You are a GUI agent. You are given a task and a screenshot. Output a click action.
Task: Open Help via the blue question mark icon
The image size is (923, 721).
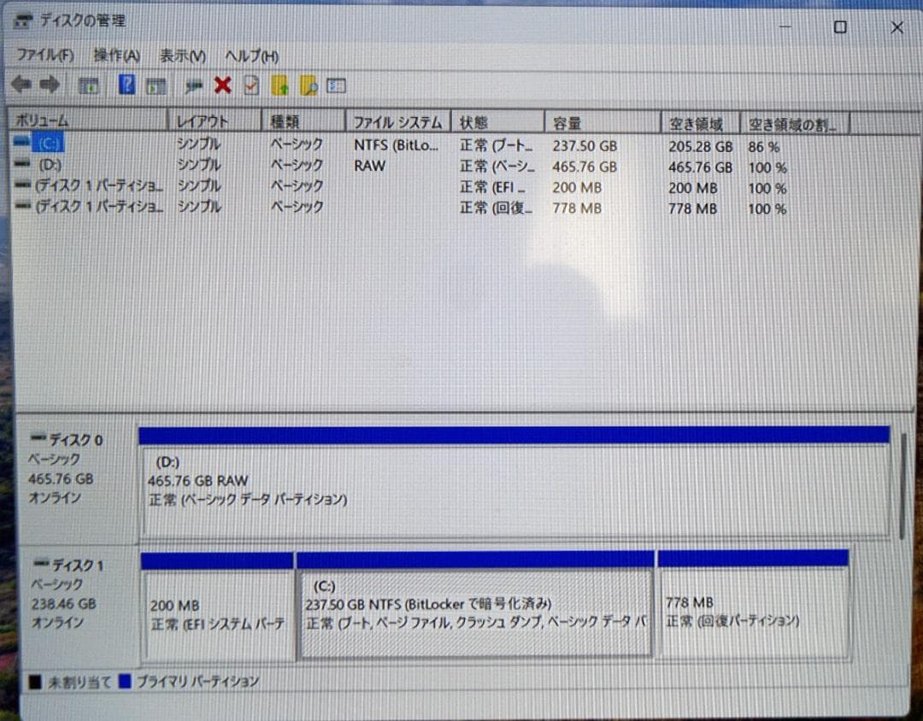click(x=126, y=85)
